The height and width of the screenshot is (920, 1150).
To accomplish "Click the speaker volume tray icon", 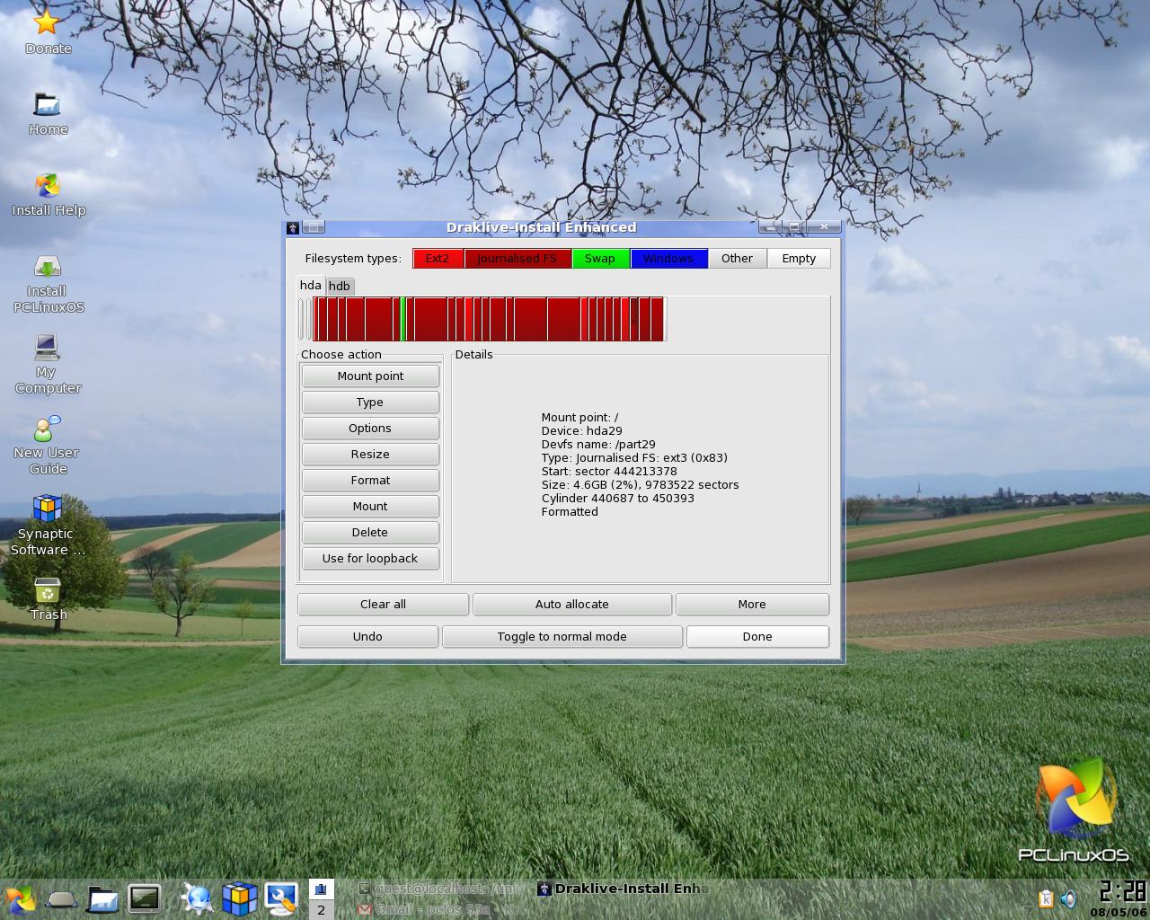I will click(x=1068, y=899).
